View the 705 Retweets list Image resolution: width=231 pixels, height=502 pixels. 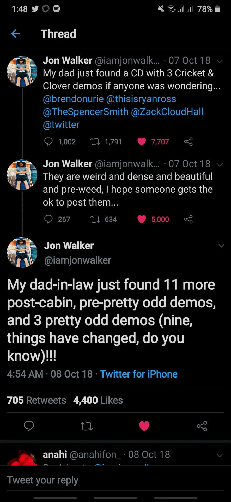[x=37, y=400]
